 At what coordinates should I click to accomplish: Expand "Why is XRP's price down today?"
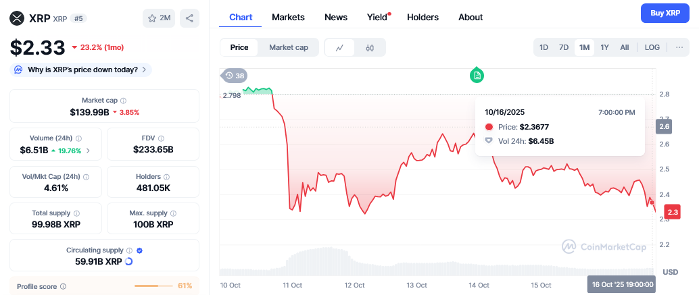point(82,70)
